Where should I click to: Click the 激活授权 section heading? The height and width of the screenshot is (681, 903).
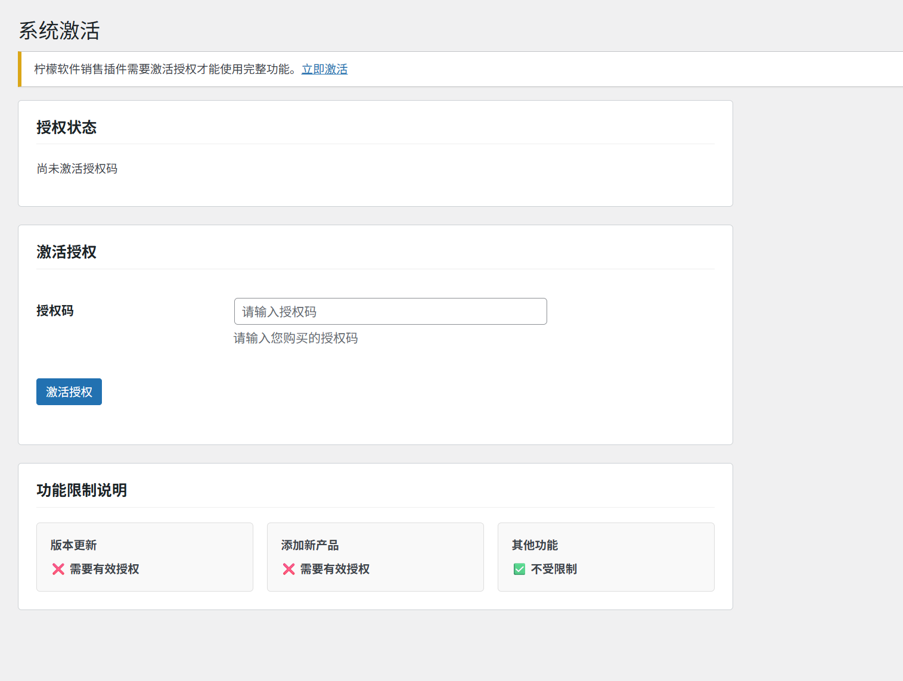tap(66, 252)
